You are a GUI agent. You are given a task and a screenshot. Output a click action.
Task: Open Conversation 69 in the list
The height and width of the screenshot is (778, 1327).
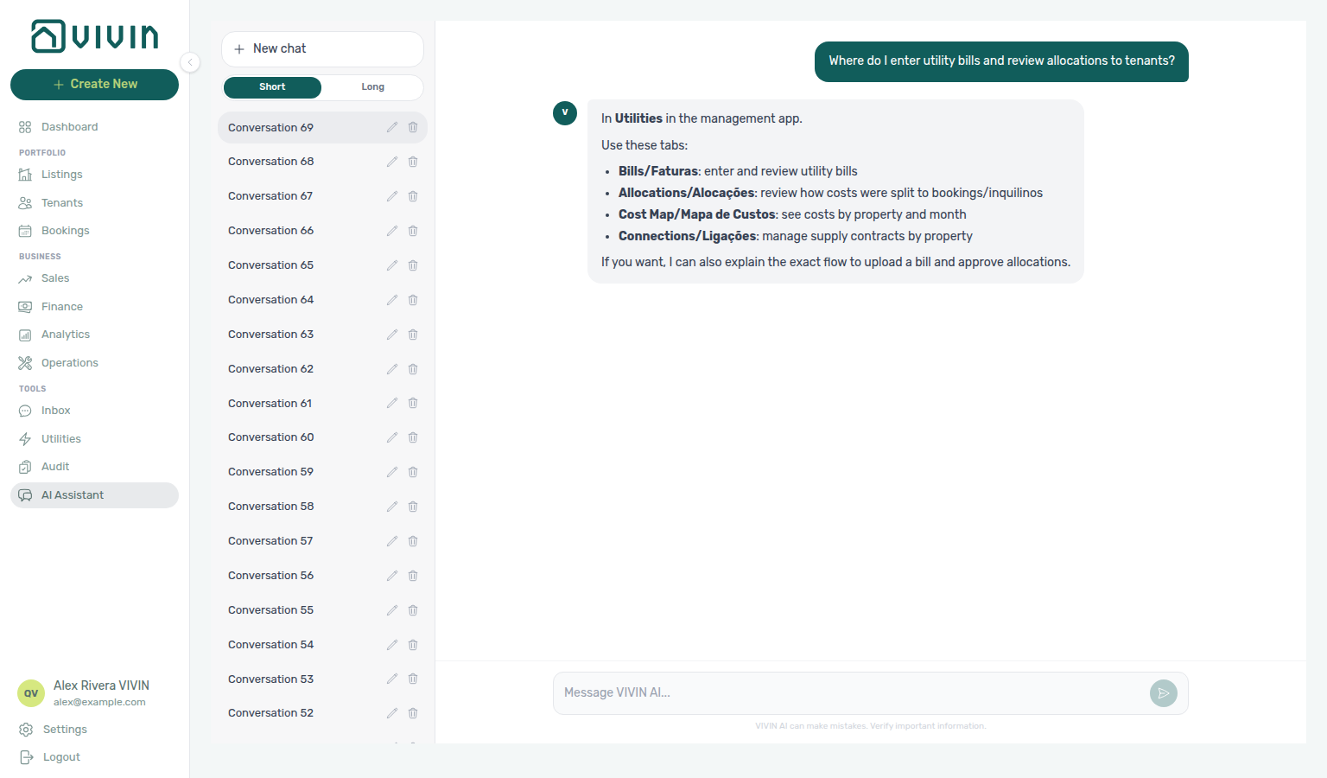pyautogui.click(x=322, y=128)
